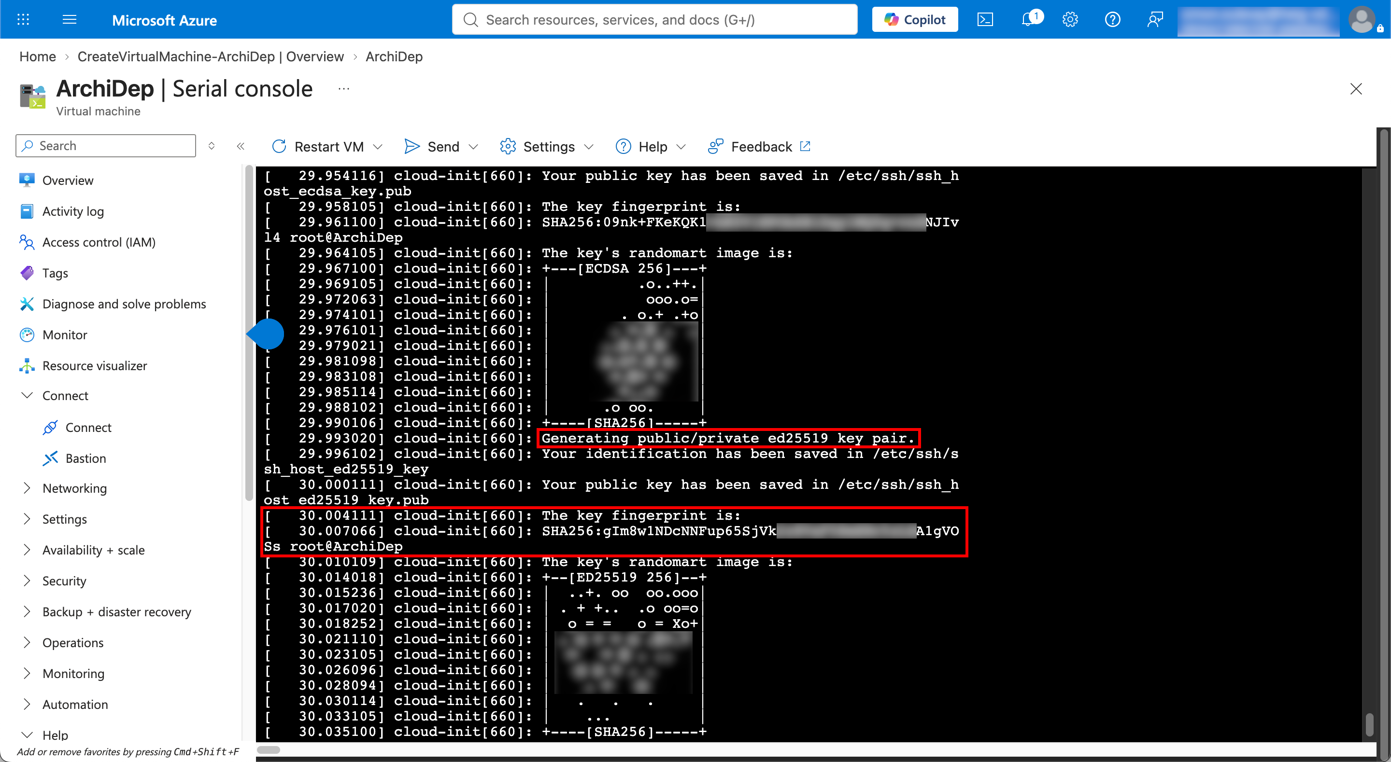Open the Overview menu item
Image resolution: width=1391 pixels, height=762 pixels.
coord(68,180)
